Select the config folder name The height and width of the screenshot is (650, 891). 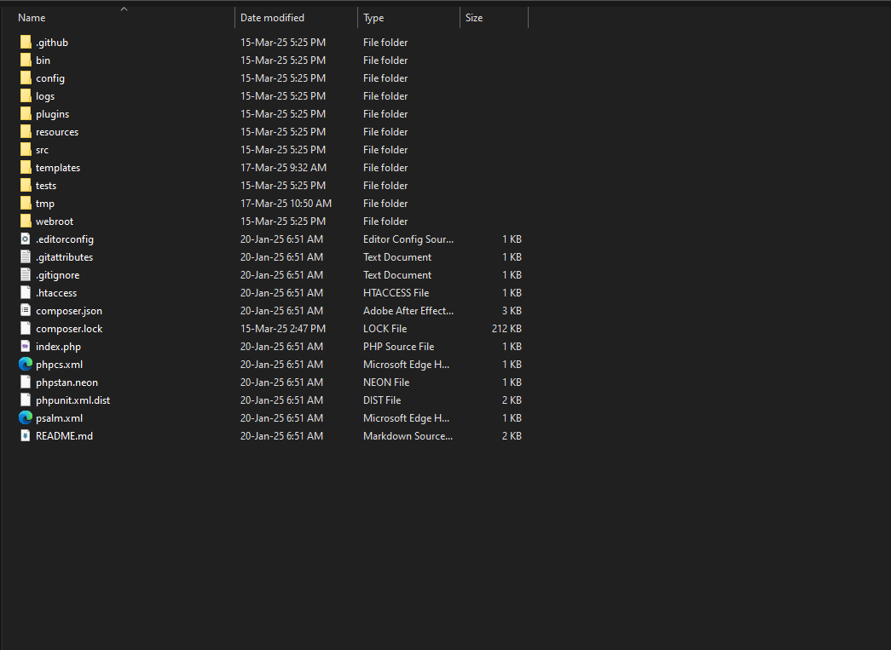(50, 78)
